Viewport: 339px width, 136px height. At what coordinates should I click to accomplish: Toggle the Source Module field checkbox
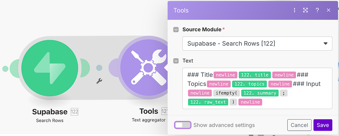176,30
